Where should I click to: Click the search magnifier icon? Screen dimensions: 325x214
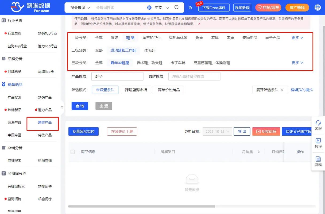click(x=177, y=7)
